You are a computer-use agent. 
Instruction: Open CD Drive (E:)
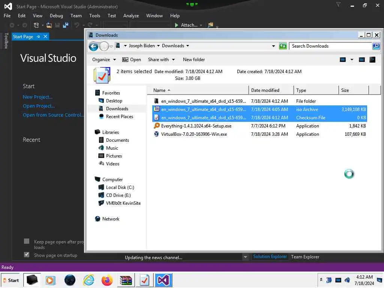click(118, 195)
